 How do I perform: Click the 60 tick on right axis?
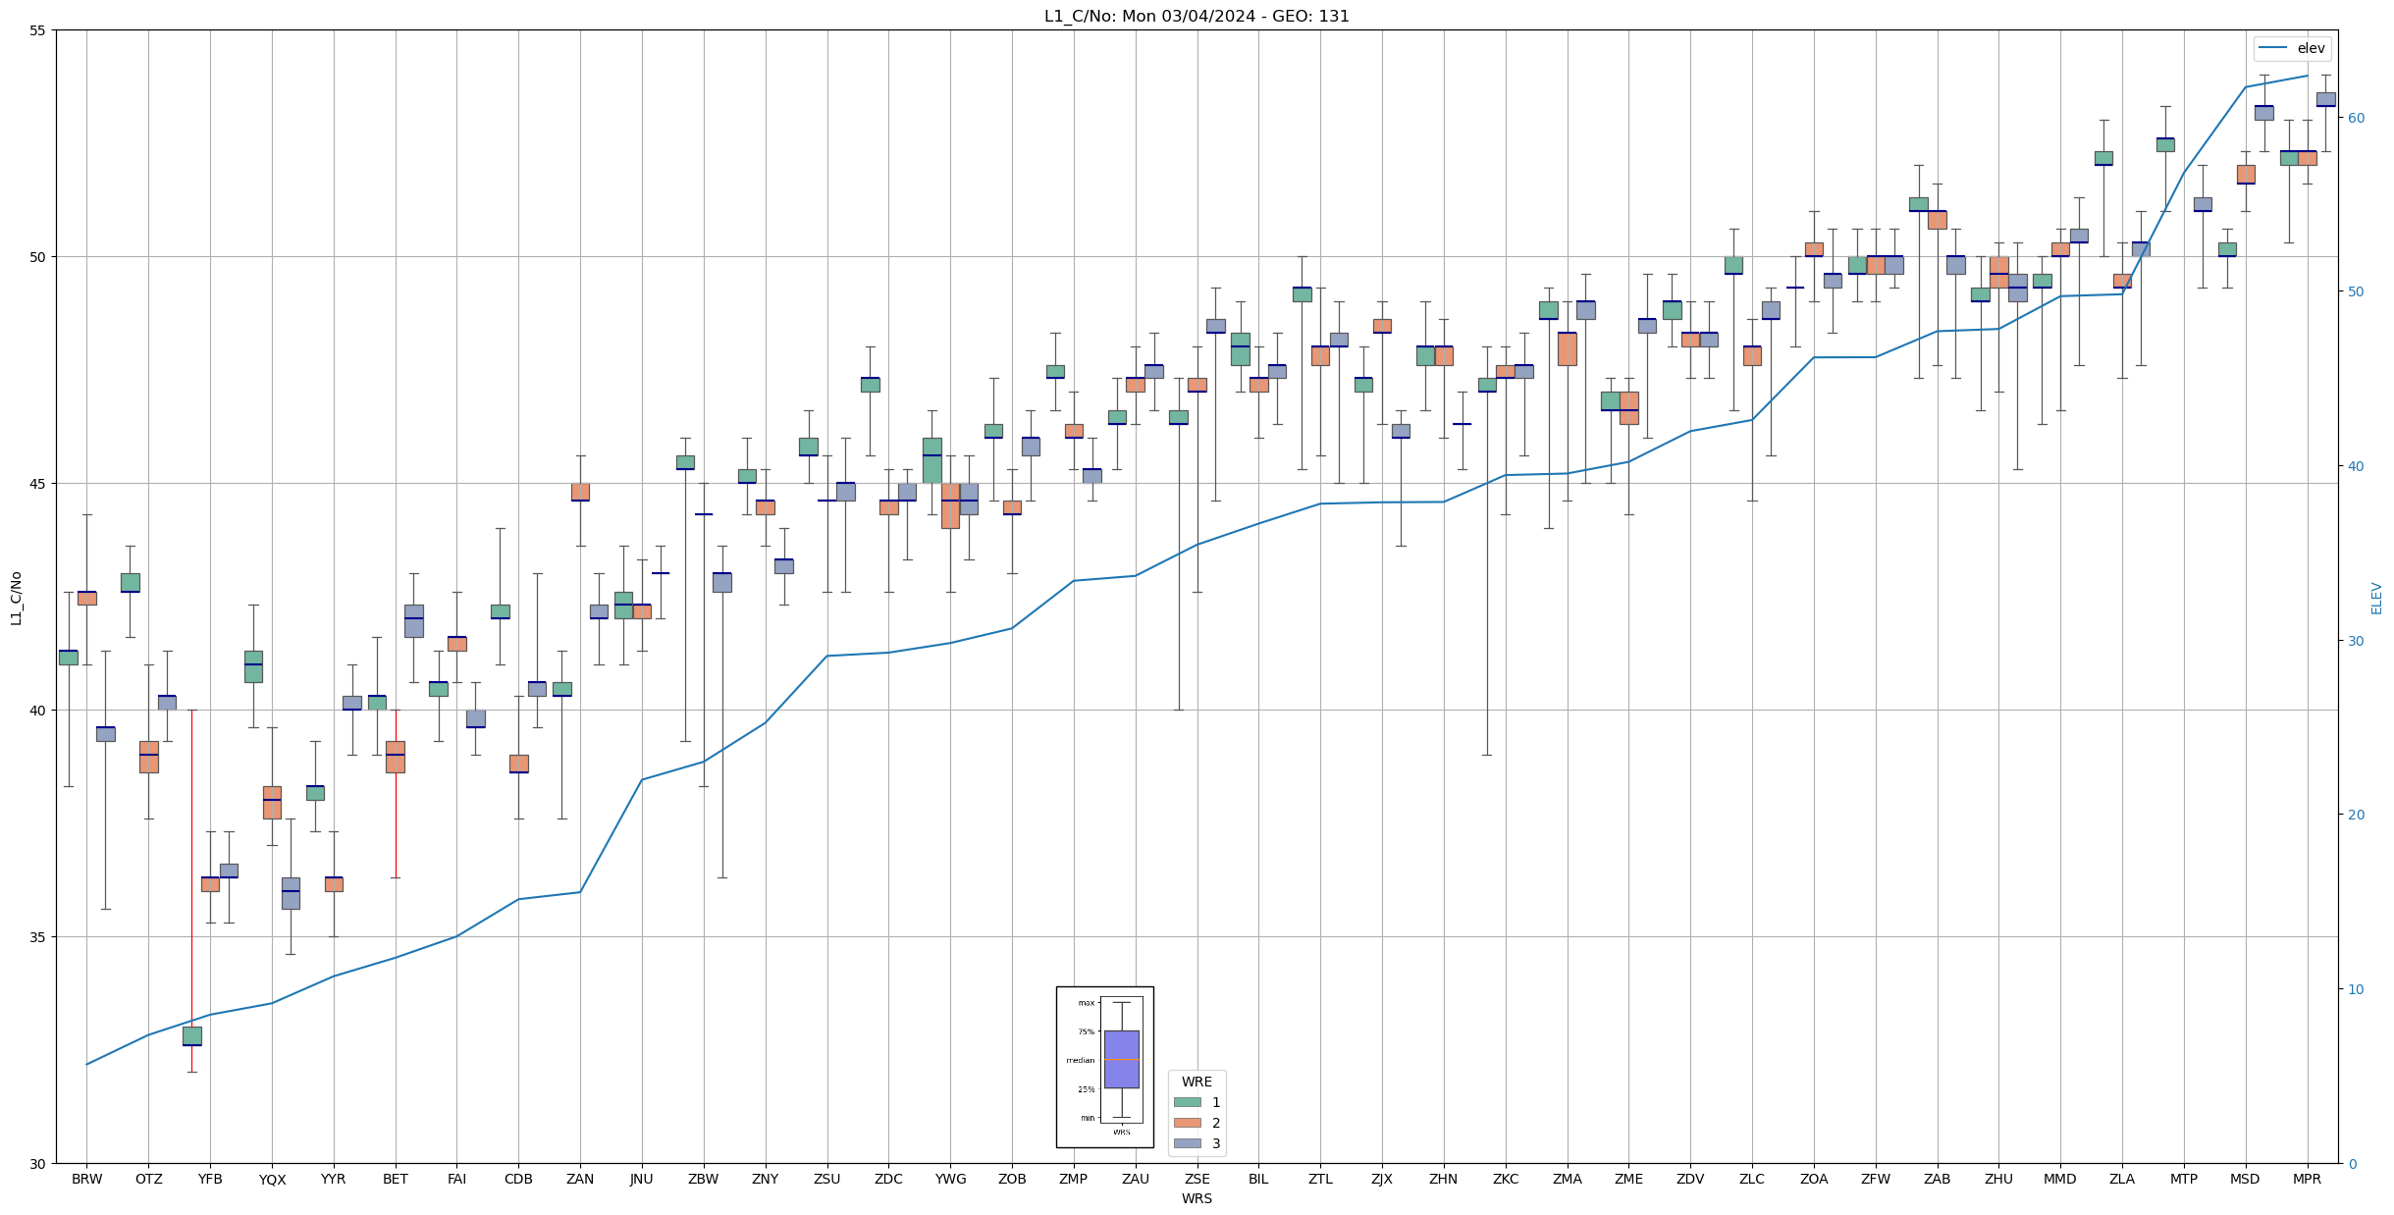point(2356,118)
